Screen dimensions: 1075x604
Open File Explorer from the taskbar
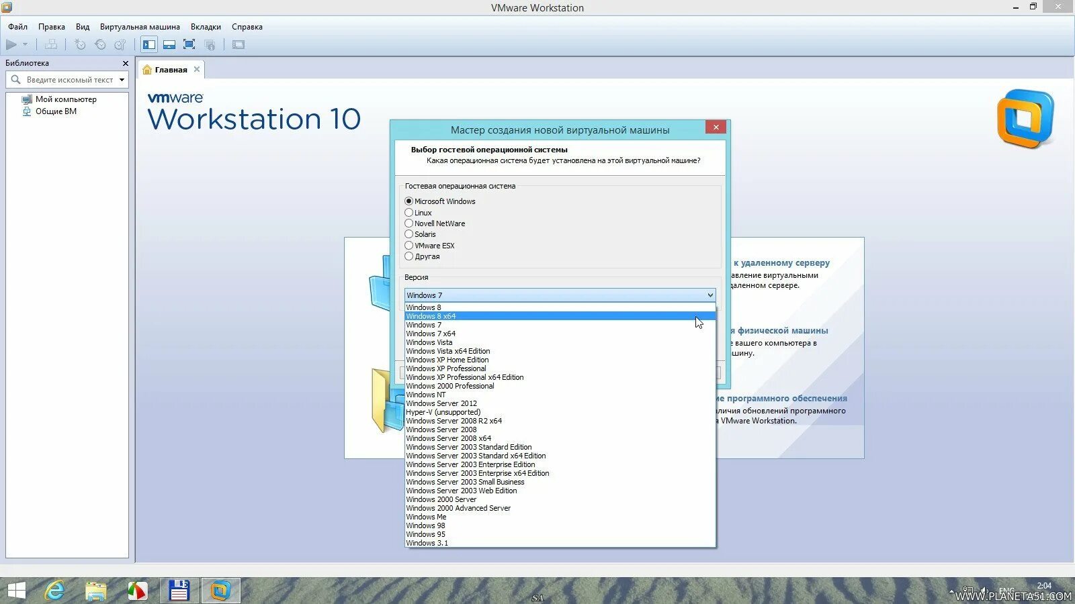click(96, 591)
